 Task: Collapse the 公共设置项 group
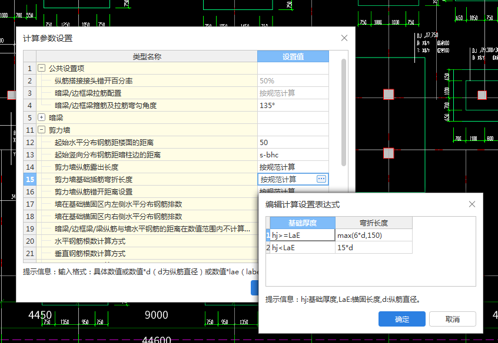tap(41, 68)
